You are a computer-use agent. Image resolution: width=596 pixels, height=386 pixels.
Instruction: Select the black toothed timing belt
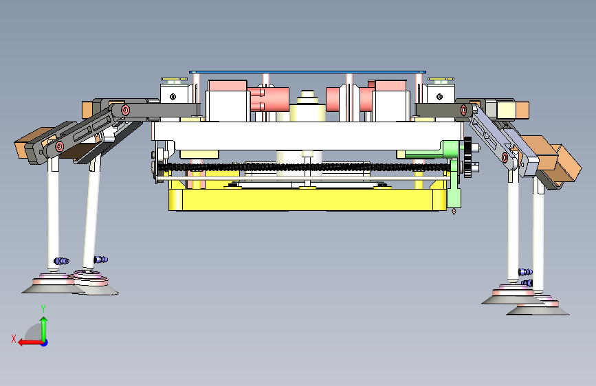pos(304,167)
